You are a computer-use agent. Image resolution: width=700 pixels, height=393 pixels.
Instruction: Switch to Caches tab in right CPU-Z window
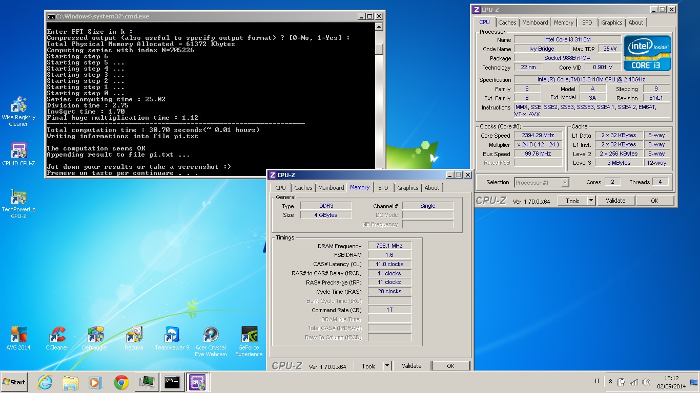[x=507, y=23]
